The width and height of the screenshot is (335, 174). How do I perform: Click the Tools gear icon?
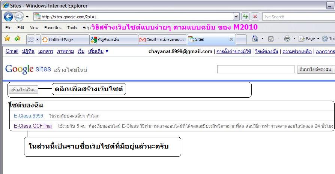[x=325, y=39]
